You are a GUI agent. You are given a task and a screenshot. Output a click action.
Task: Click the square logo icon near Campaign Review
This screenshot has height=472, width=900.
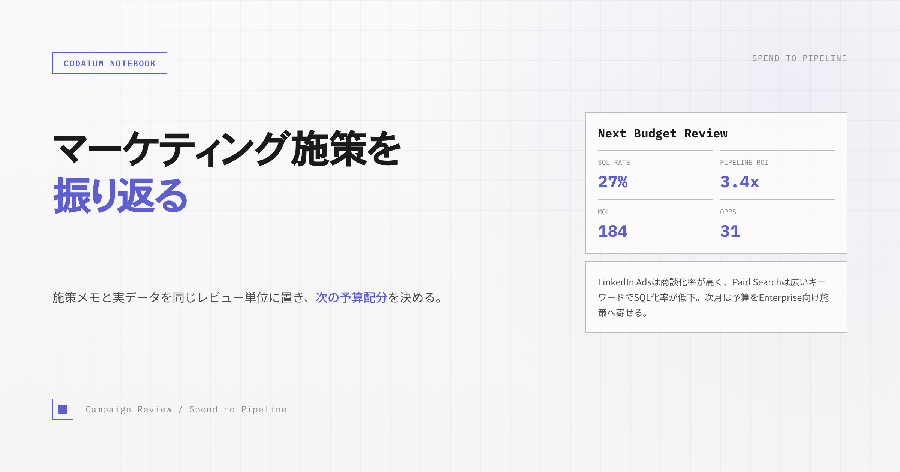(63, 409)
